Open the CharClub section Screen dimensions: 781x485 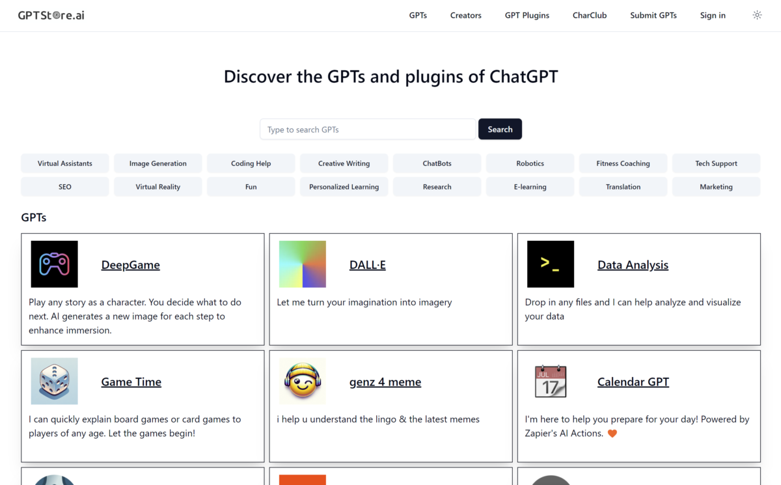coord(590,15)
